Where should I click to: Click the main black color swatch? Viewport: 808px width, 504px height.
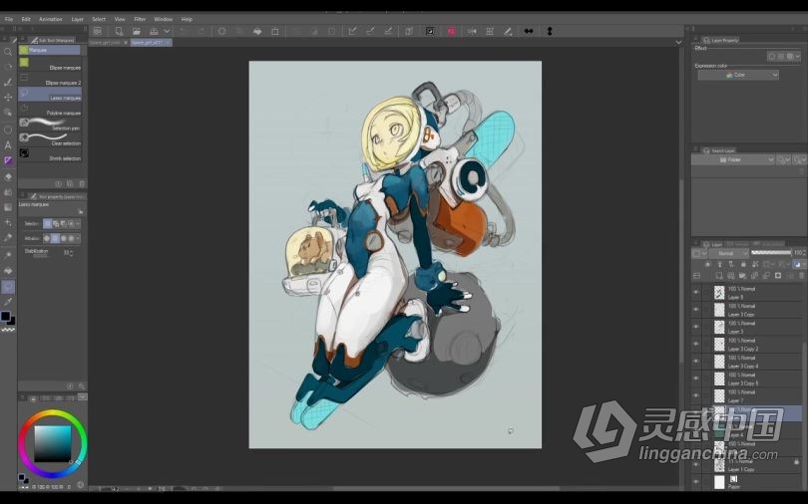[x=6, y=317]
